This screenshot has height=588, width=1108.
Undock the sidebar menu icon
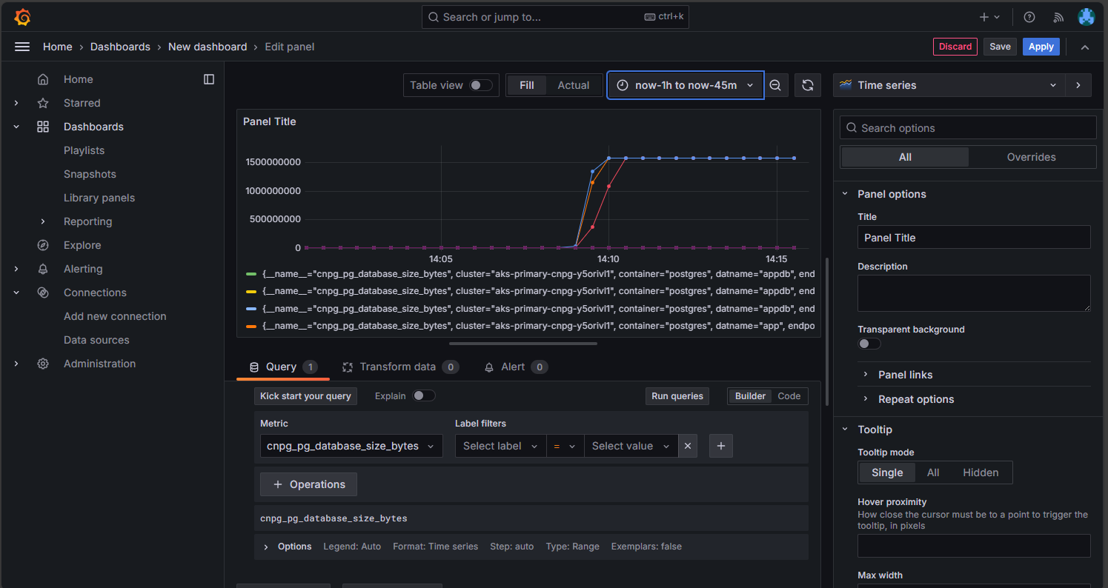209,79
